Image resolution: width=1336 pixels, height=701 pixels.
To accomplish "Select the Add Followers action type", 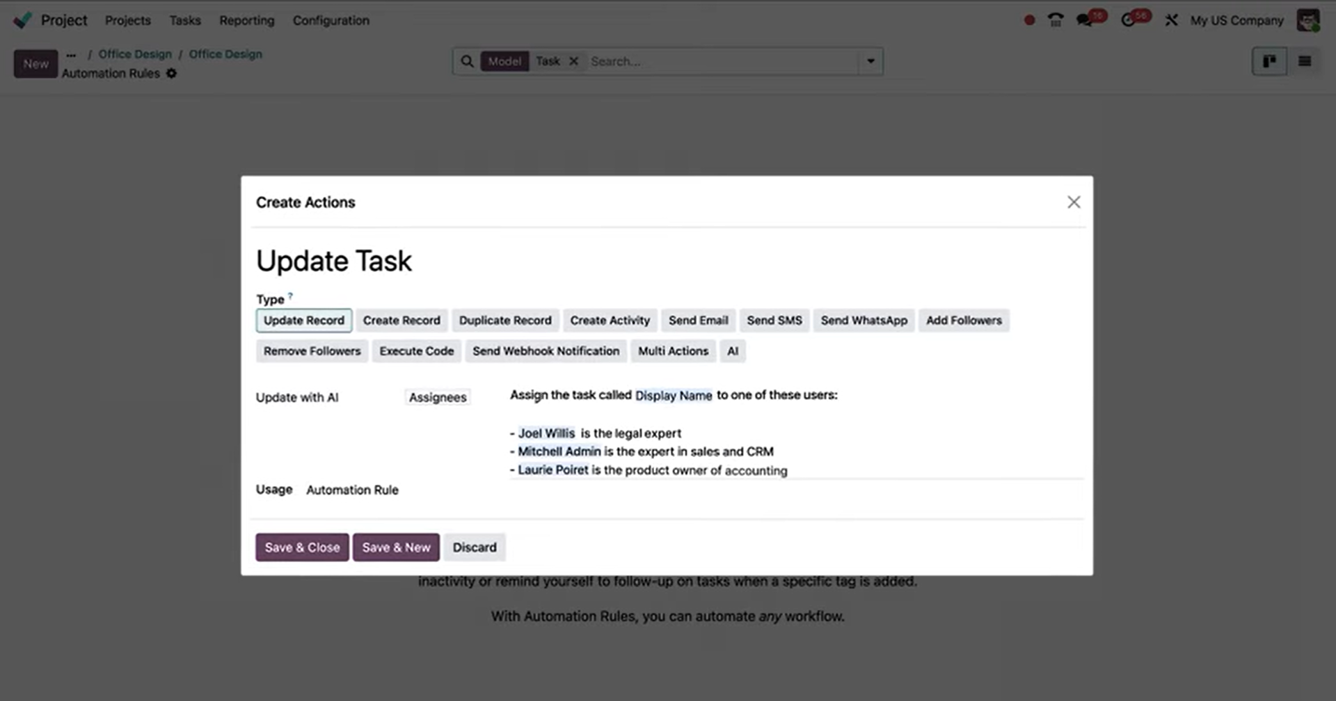I will pyautogui.click(x=964, y=321).
